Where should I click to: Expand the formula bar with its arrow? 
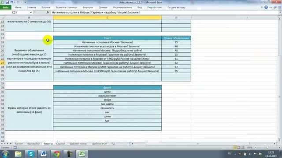[280, 12]
